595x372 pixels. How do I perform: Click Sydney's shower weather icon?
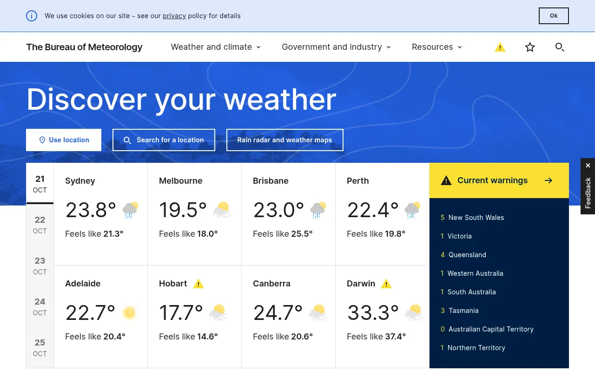pyautogui.click(x=131, y=210)
